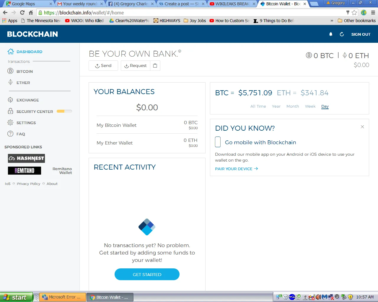Click the browser back arrow
This screenshot has height=302, width=378.
5,12
